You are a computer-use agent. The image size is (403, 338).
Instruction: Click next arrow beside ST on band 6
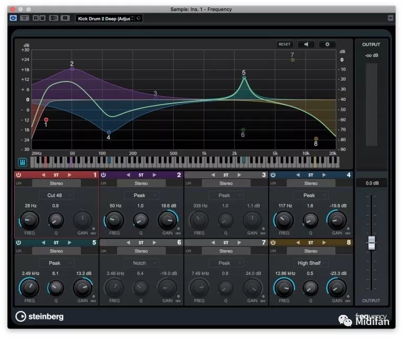coord(154,243)
